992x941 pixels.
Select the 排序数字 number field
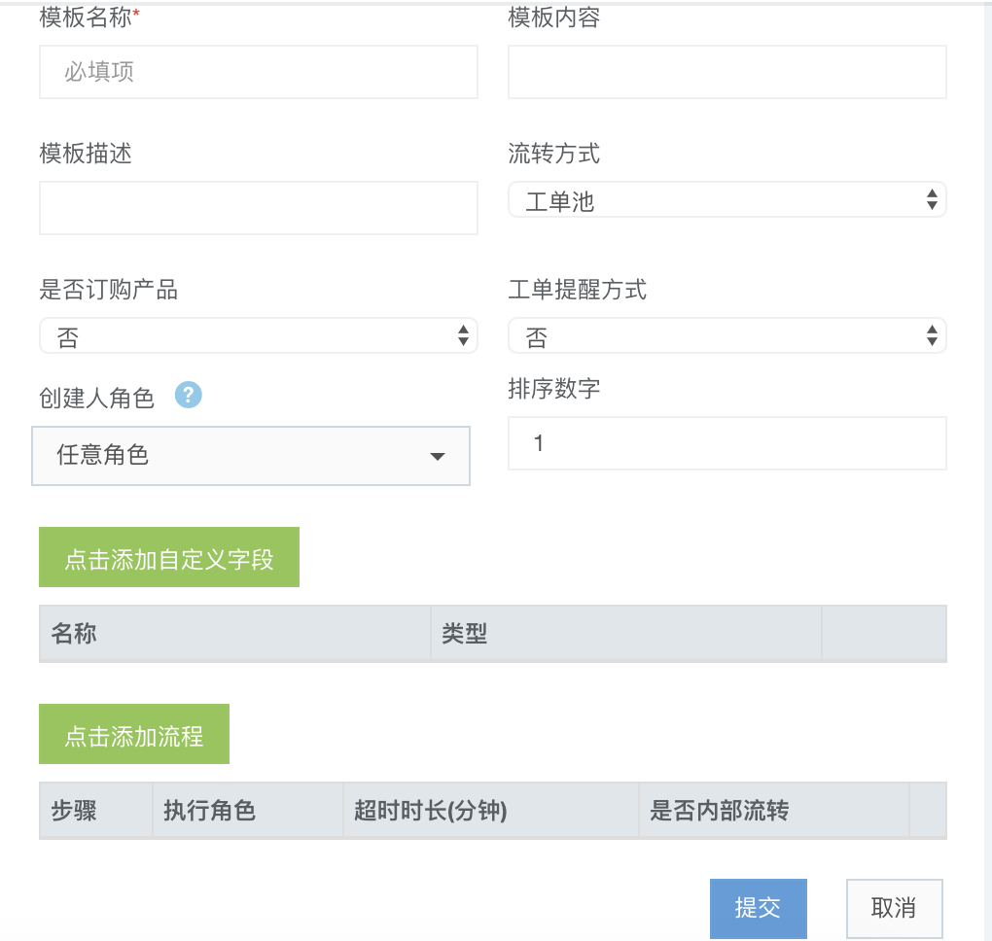[x=726, y=443]
